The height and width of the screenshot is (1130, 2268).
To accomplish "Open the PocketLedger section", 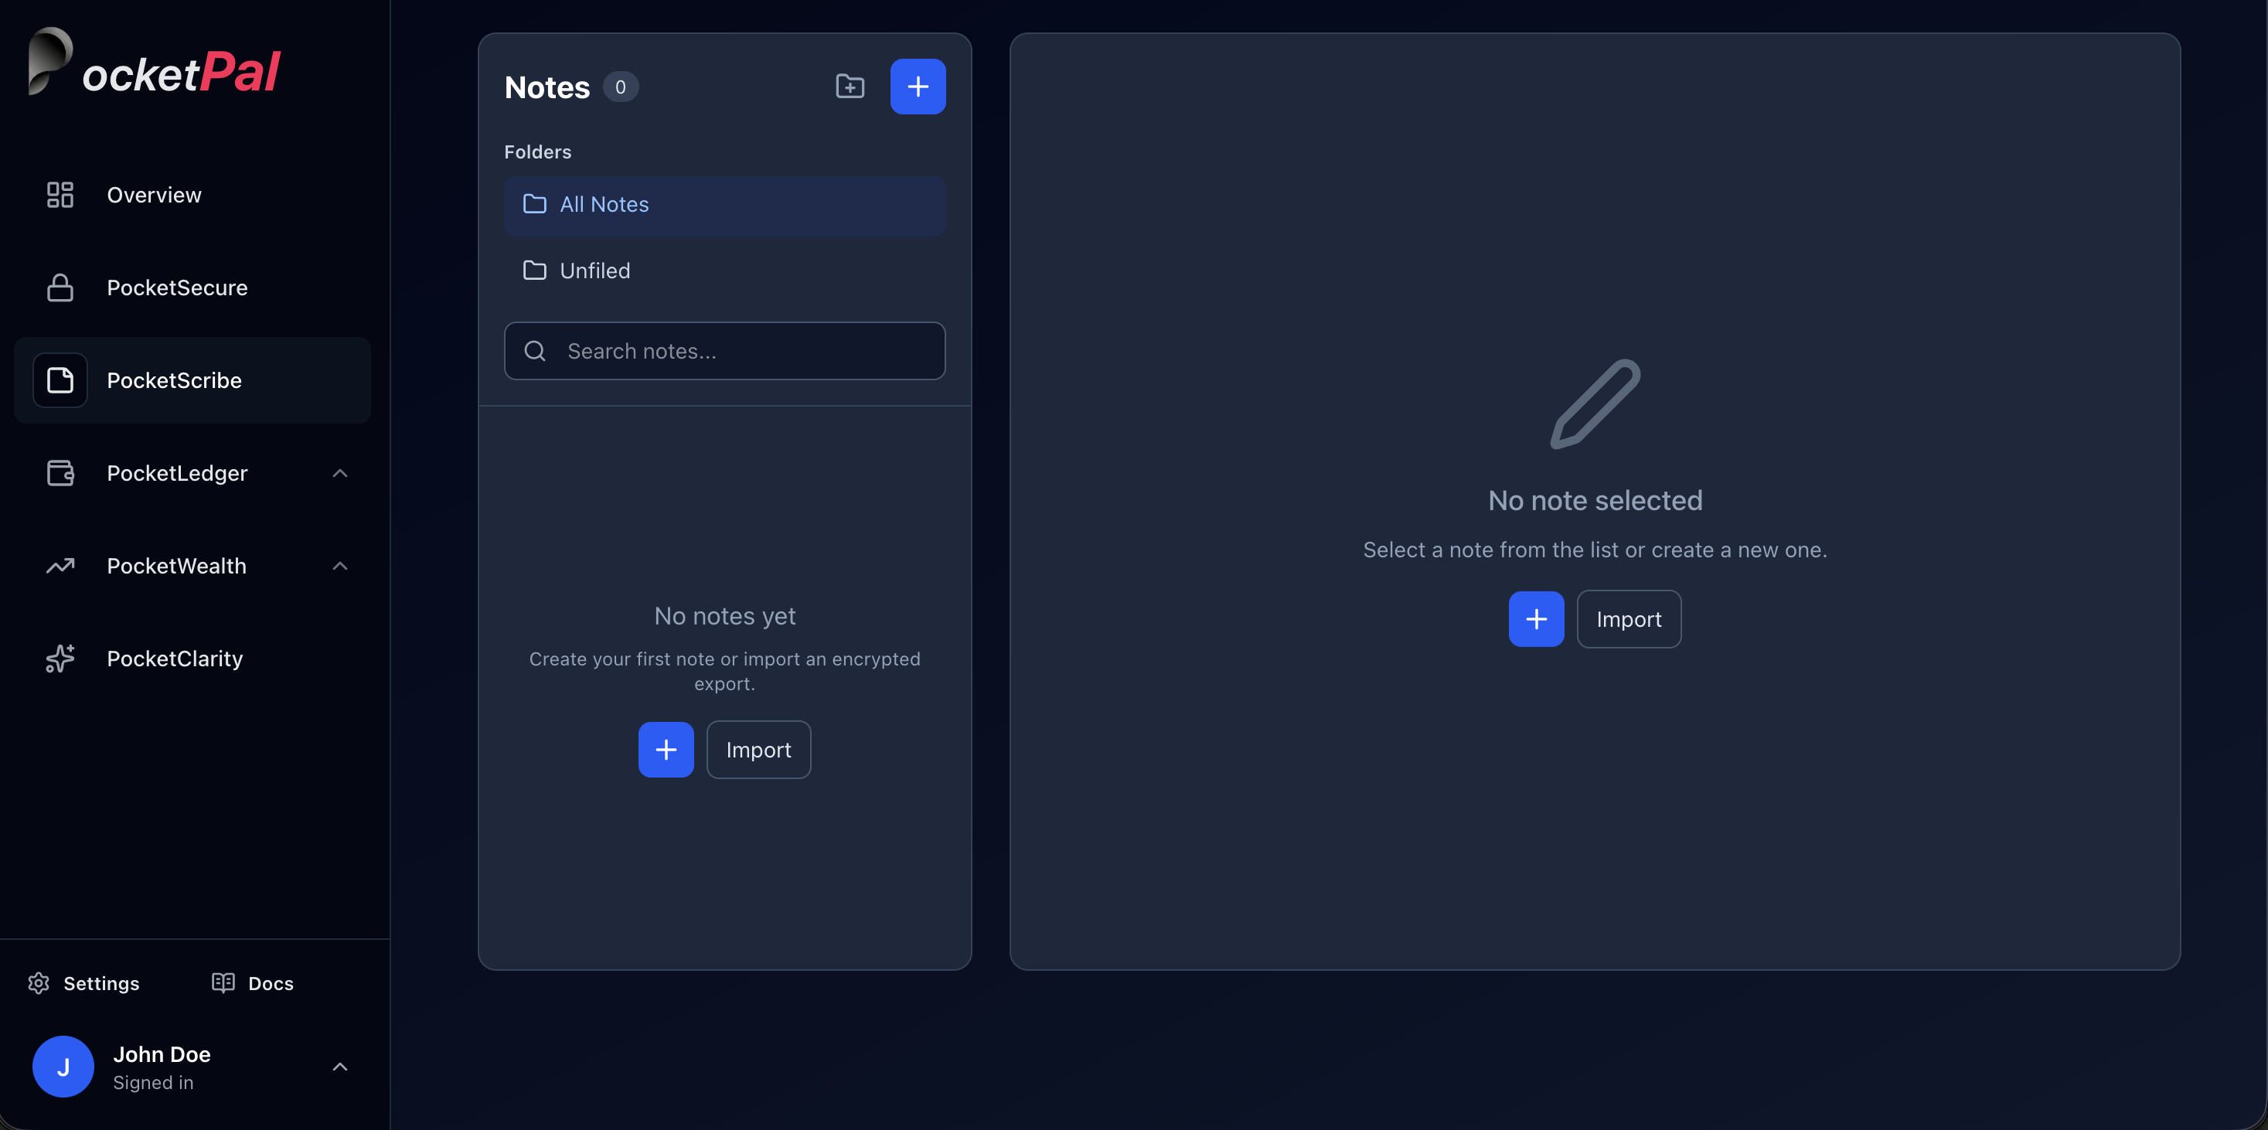I will point(192,472).
